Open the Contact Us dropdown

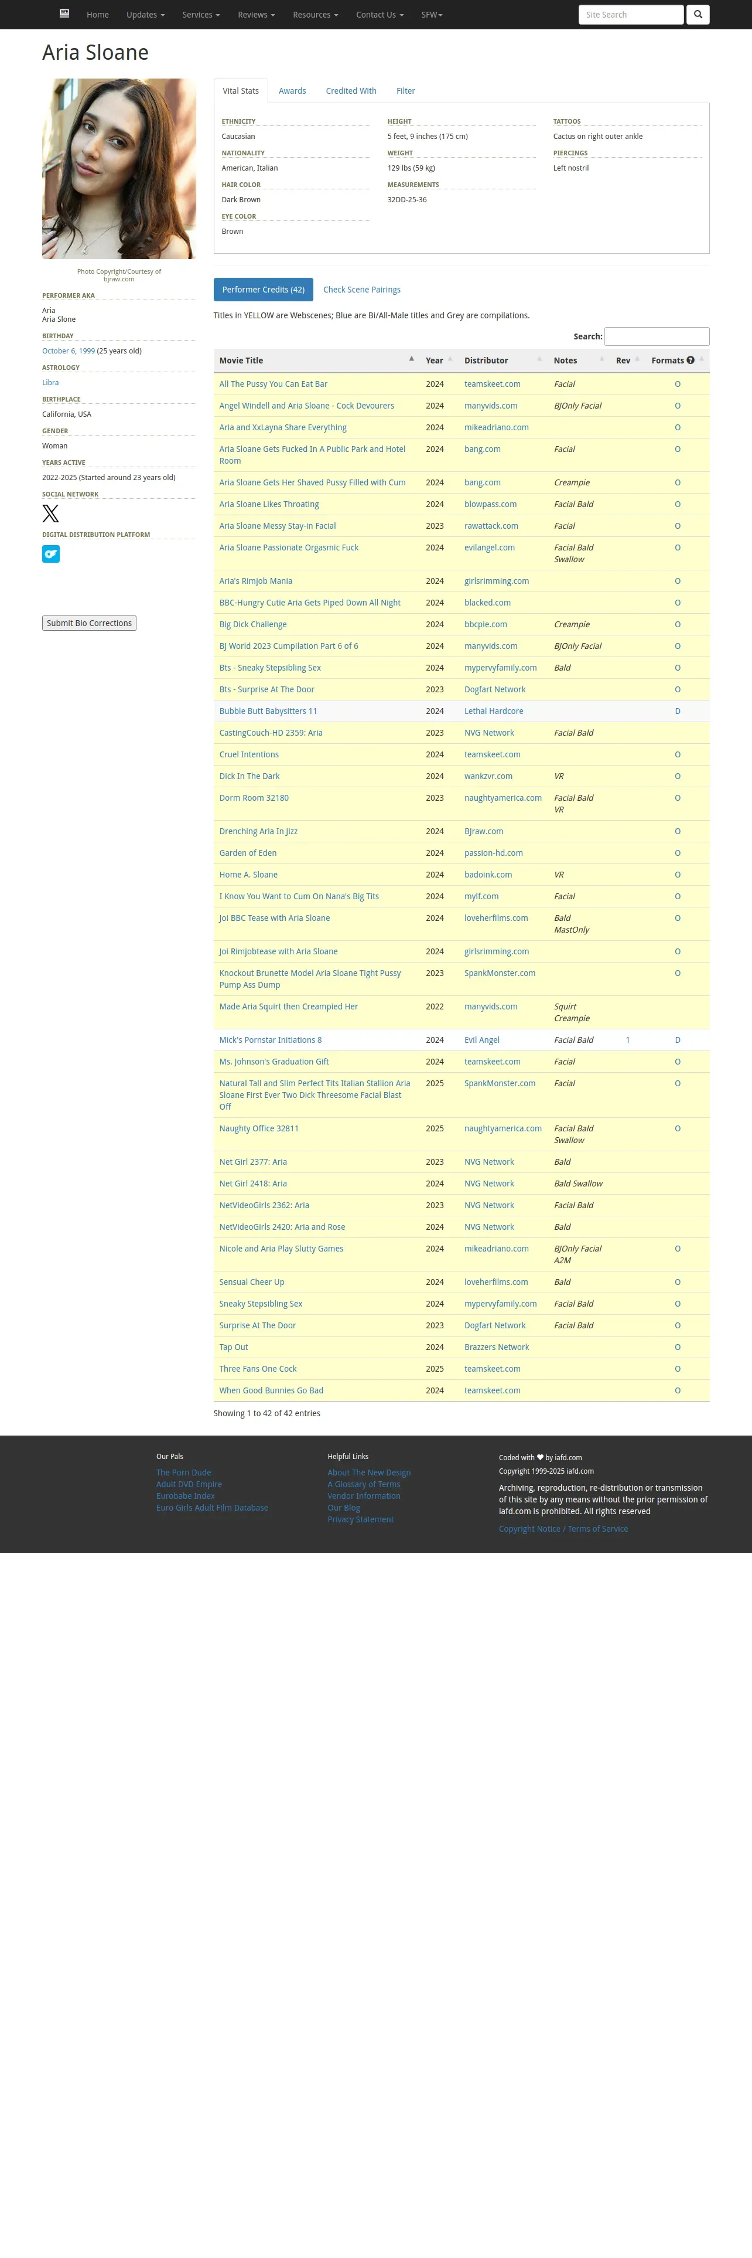pos(380,15)
